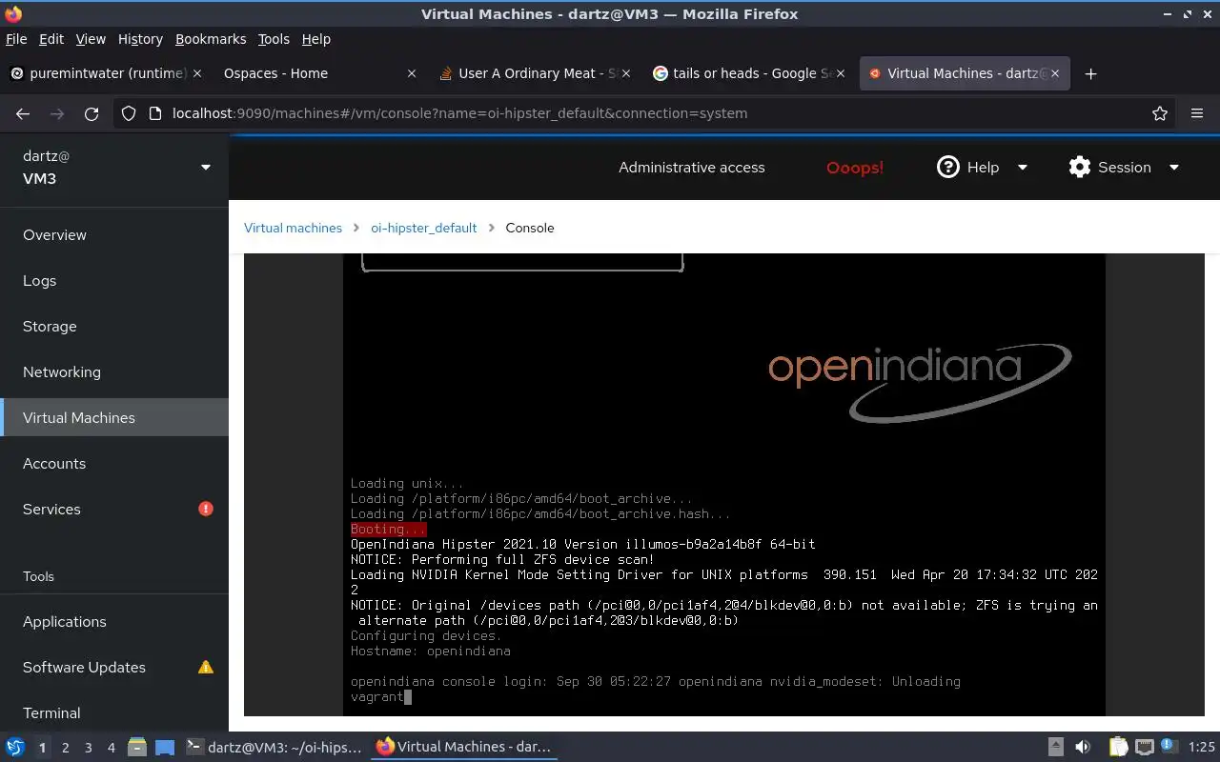Go to Virtual machines breadcrumb
1220x762 pixels.
[293, 228]
